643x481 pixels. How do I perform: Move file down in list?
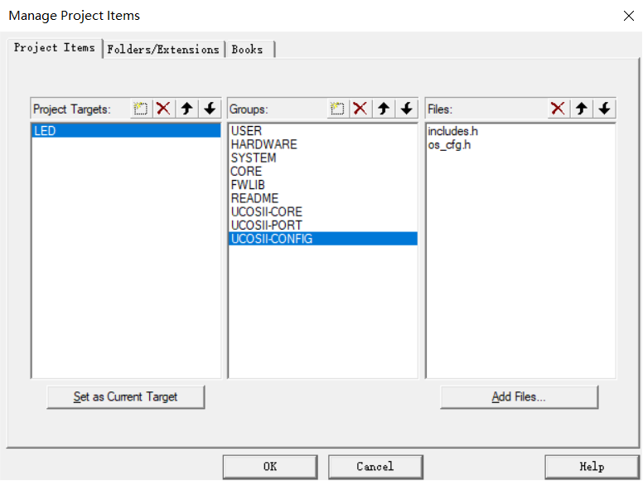coord(604,109)
